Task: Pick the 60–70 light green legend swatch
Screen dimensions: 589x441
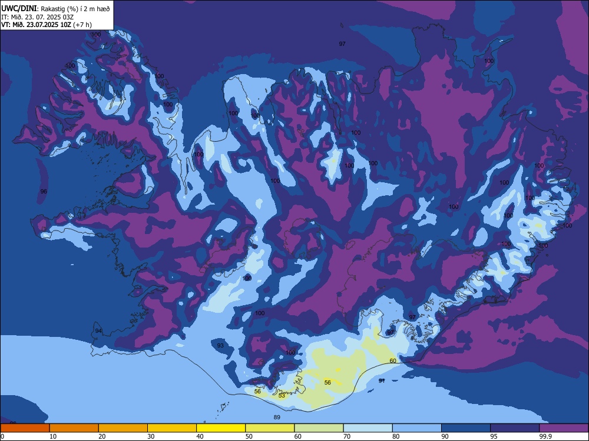Action: (319, 428)
